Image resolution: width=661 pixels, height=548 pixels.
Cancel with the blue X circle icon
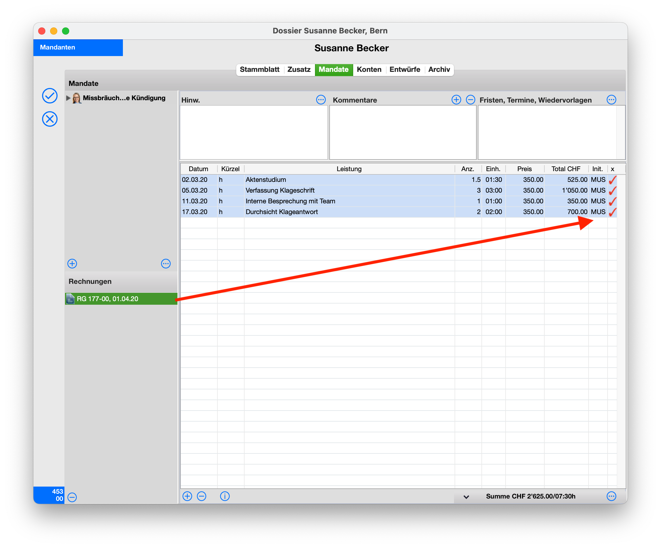tap(50, 119)
